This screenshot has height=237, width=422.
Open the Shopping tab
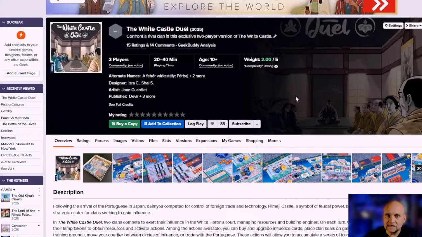(255, 141)
